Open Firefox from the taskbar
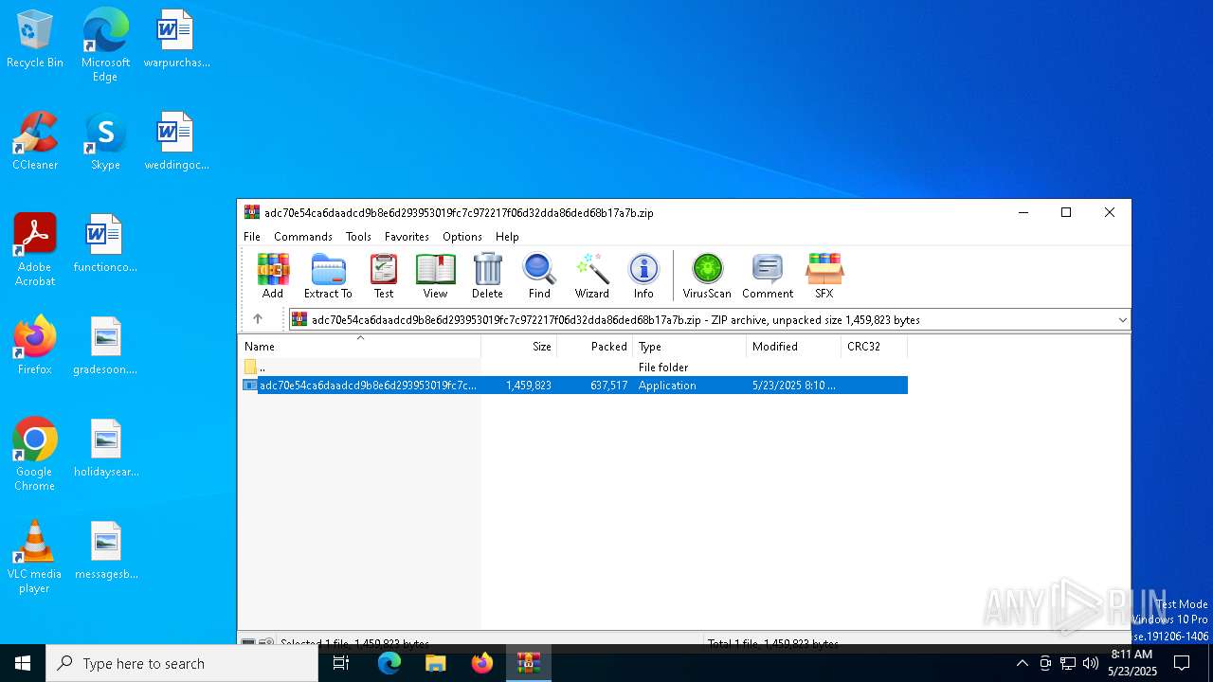 pos(482,663)
